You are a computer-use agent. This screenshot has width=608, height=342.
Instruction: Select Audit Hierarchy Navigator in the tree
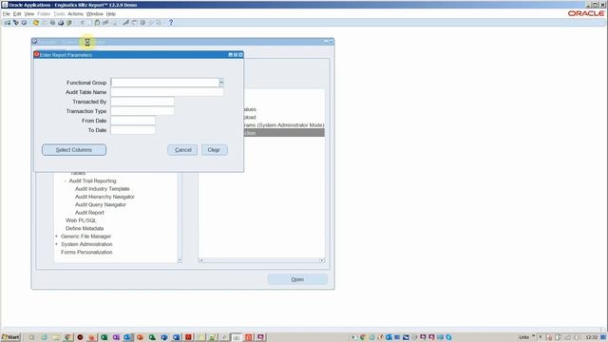click(x=104, y=197)
